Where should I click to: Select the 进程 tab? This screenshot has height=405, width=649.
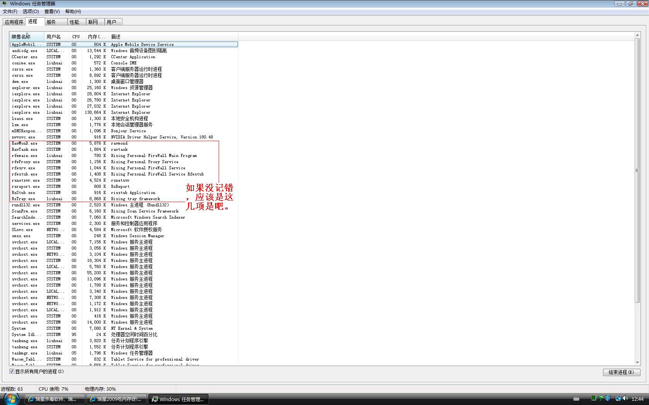point(35,22)
